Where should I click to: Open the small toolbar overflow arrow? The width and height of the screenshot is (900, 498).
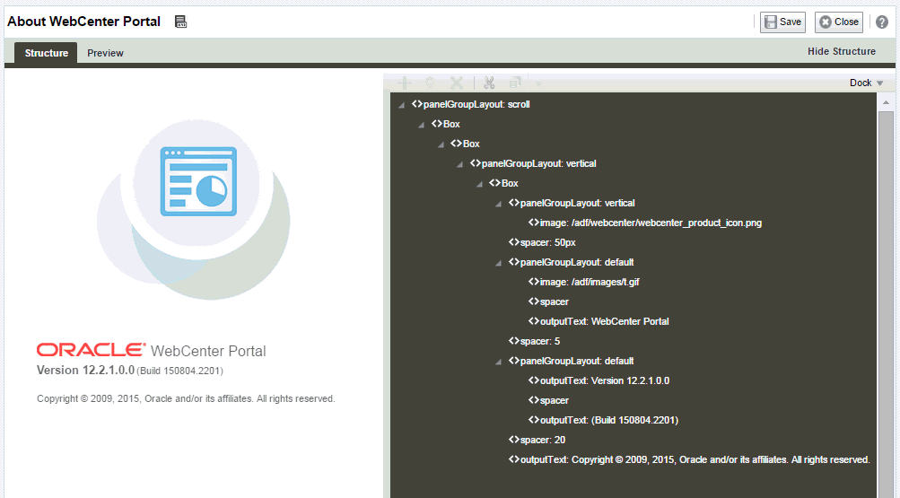coord(538,83)
